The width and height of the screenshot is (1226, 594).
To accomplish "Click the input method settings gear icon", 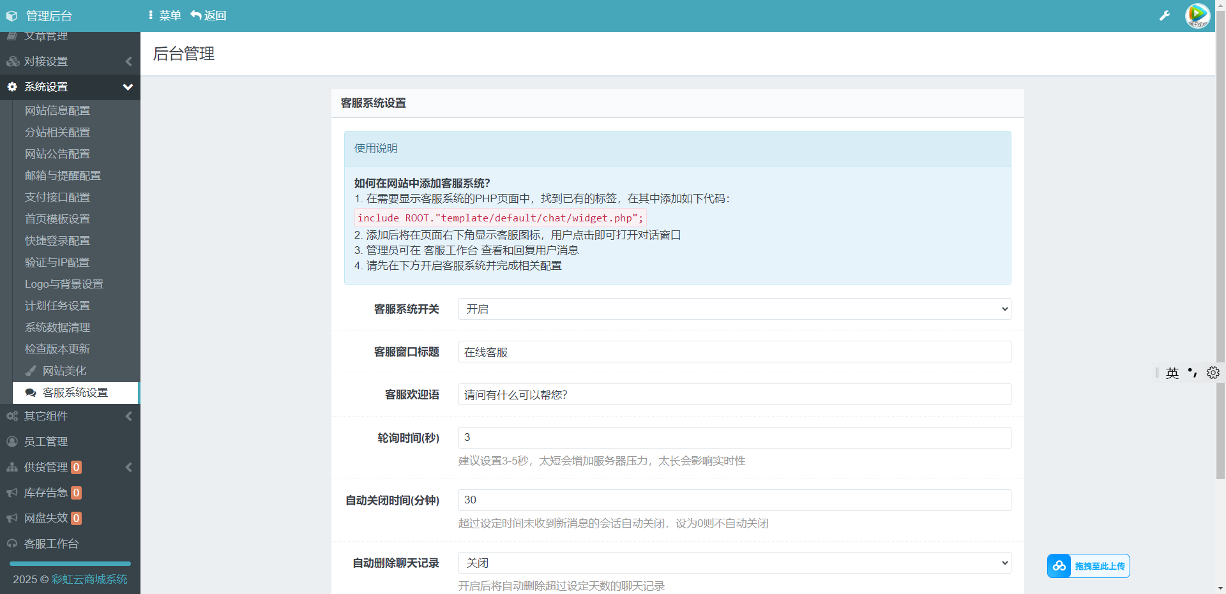I will point(1213,373).
